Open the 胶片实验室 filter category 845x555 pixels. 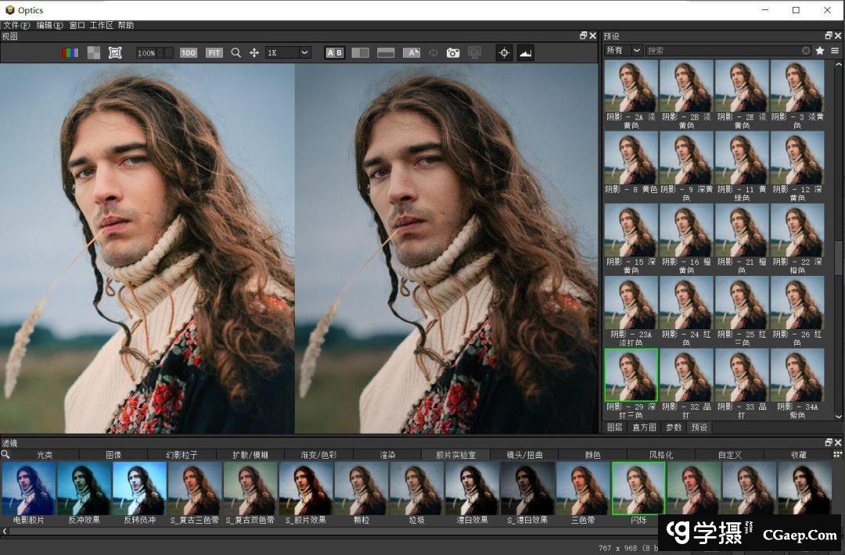(455, 455)
